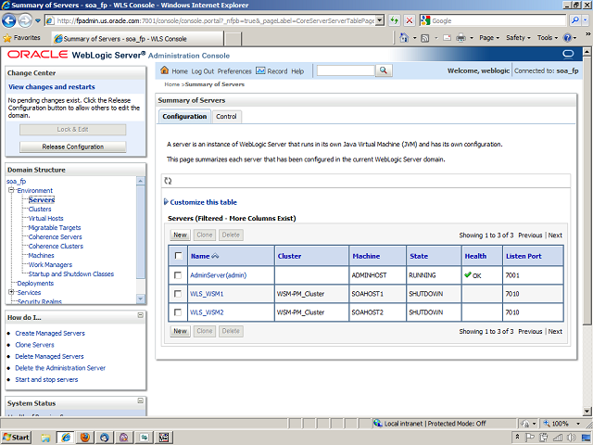Click the IE Favorites star icon
Screen dimensions: 593x445
8,38
